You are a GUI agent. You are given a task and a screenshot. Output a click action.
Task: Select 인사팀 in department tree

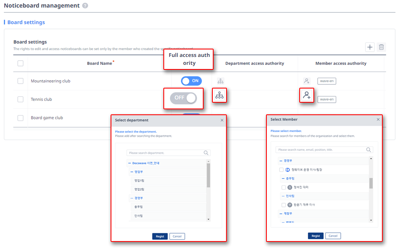[138, 216]
